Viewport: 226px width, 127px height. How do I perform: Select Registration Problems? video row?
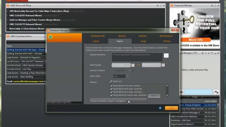(194, 124)
